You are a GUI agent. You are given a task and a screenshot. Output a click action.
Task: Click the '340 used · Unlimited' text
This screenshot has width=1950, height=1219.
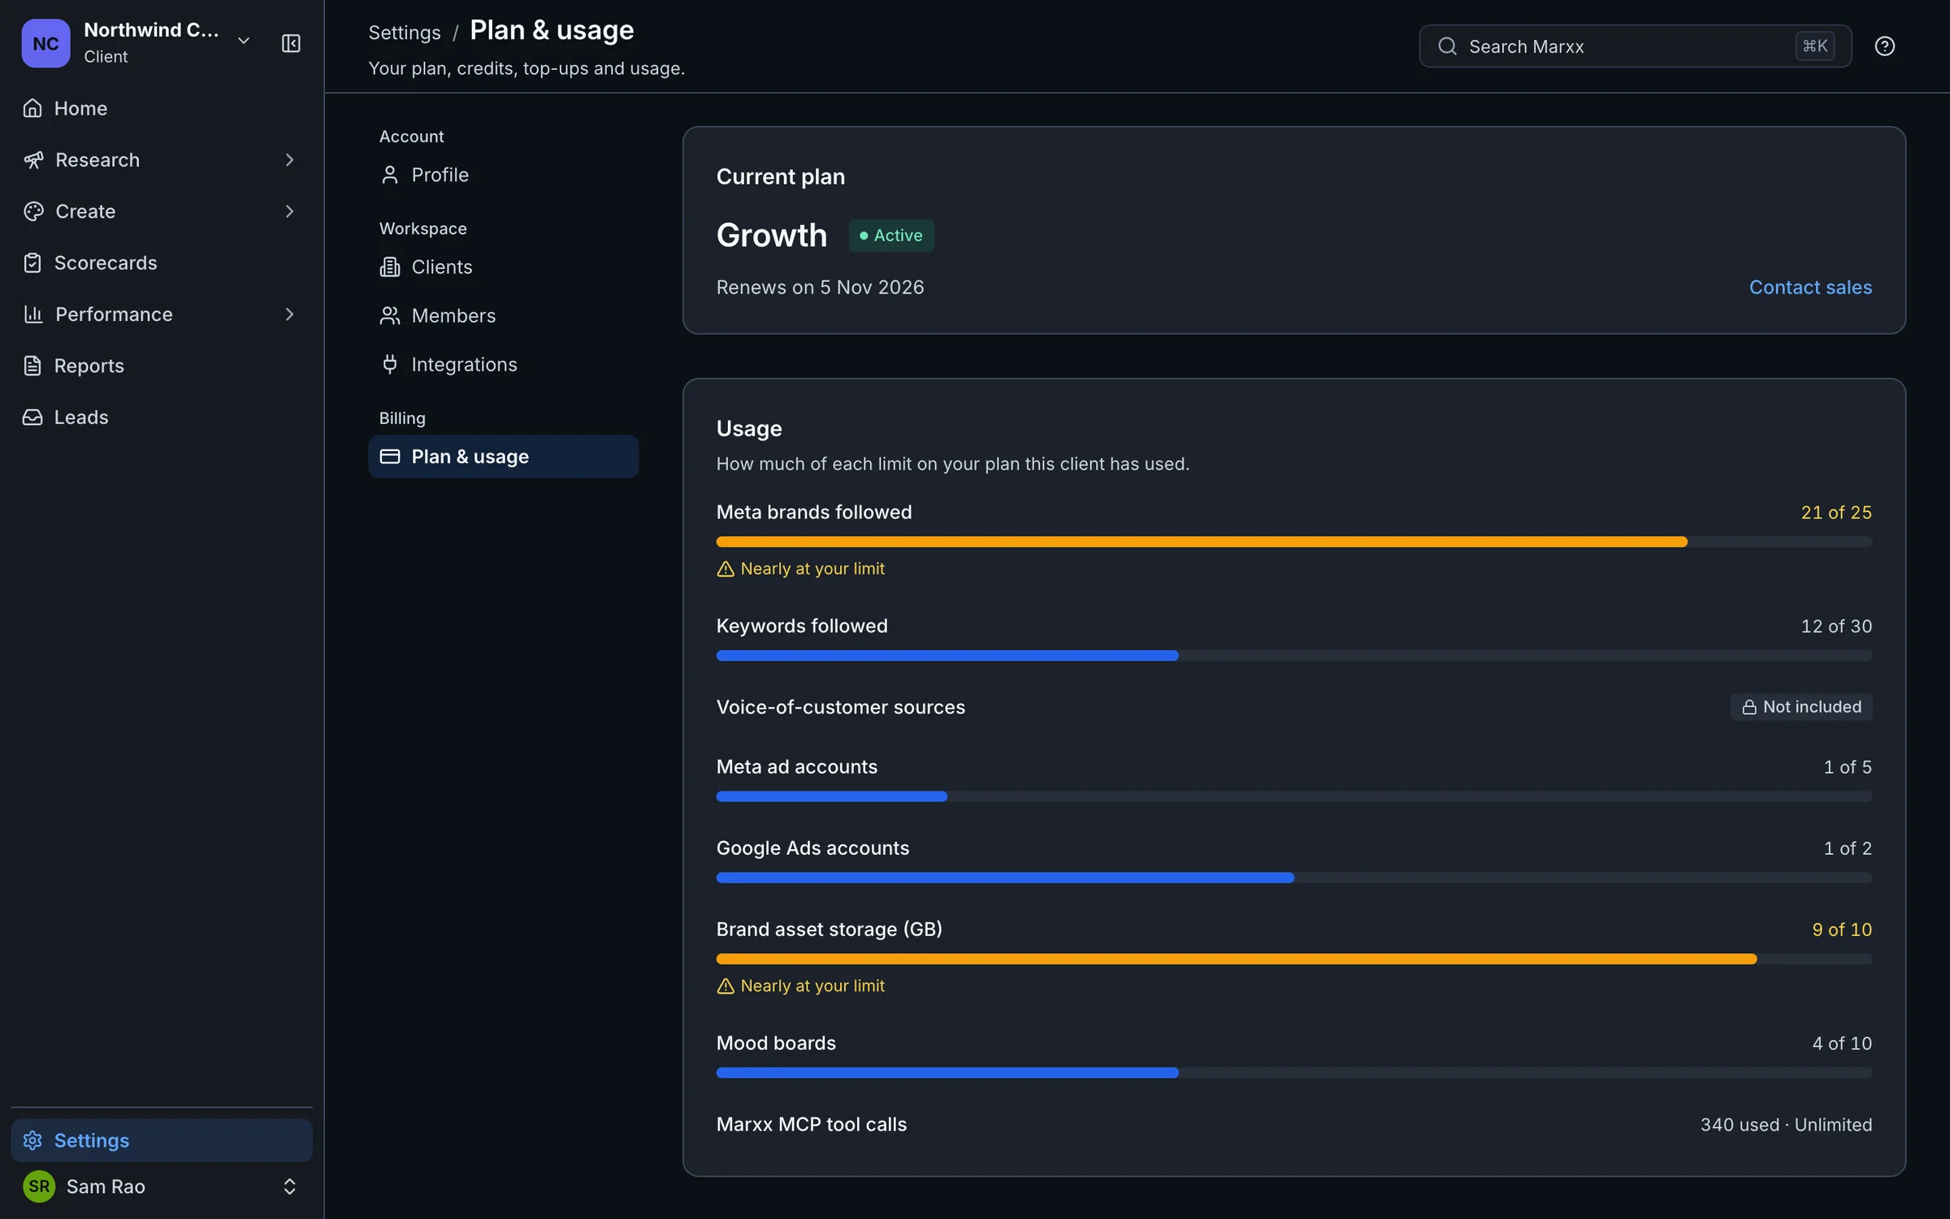coord(1786,1125)
